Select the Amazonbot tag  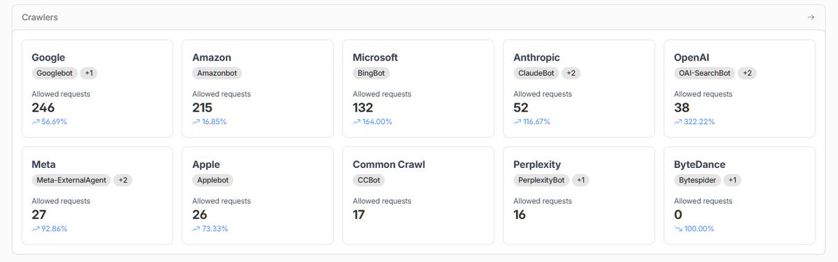(214, 72)
